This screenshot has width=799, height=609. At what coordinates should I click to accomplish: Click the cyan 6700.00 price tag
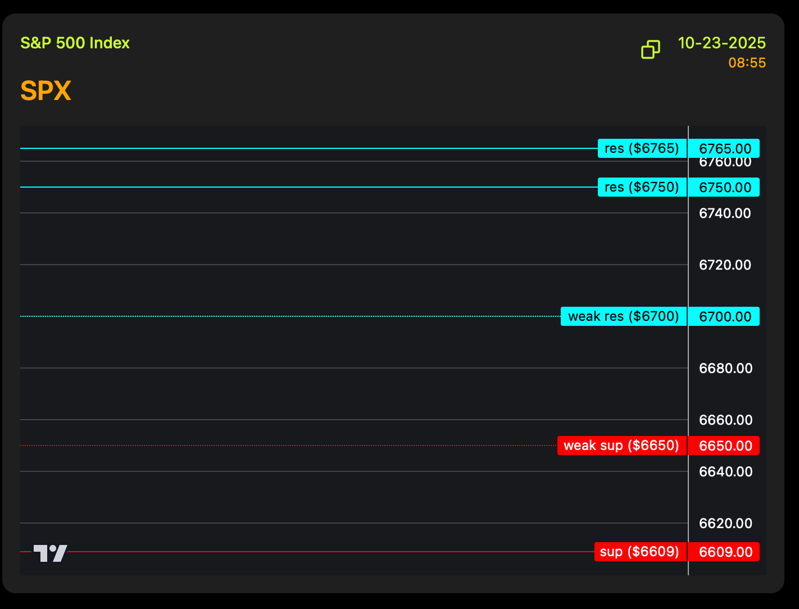[724, 316]
